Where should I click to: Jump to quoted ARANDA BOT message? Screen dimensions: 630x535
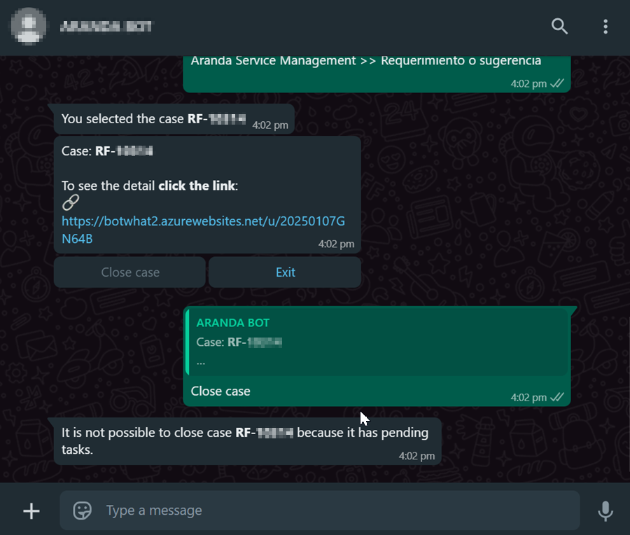click(377, 342)
